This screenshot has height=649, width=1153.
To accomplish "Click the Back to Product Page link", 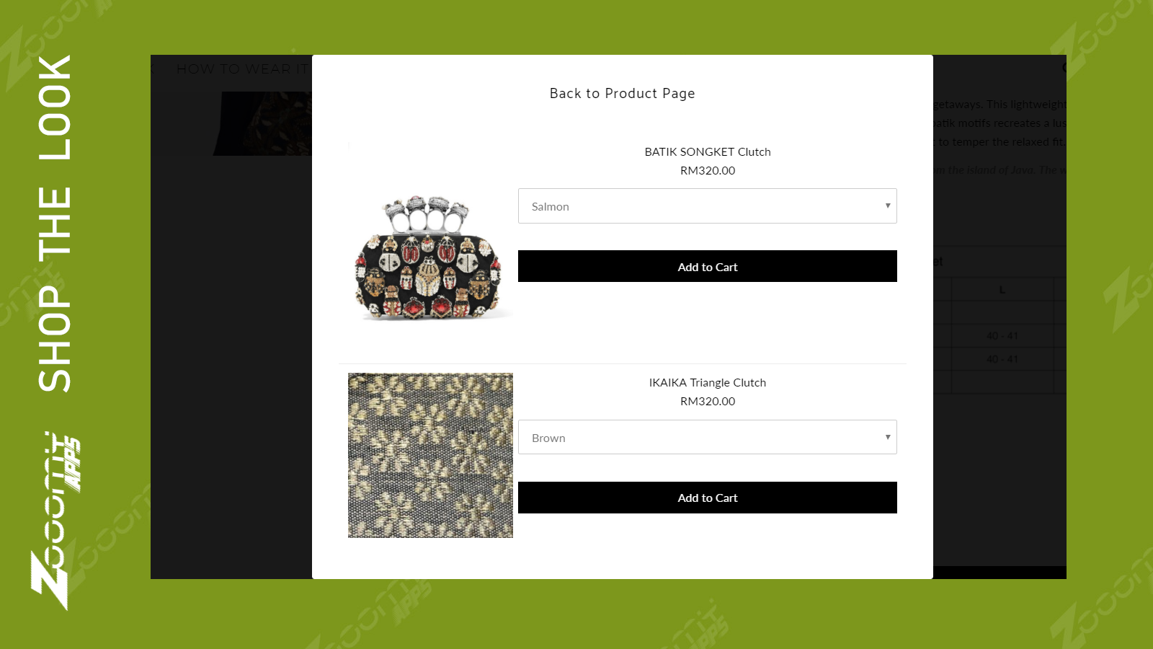I will [622, 93].
